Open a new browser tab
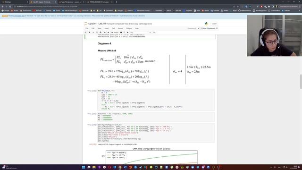Image resolution: width=302 pixels, height=170 pixels. (x=117, y=2)
